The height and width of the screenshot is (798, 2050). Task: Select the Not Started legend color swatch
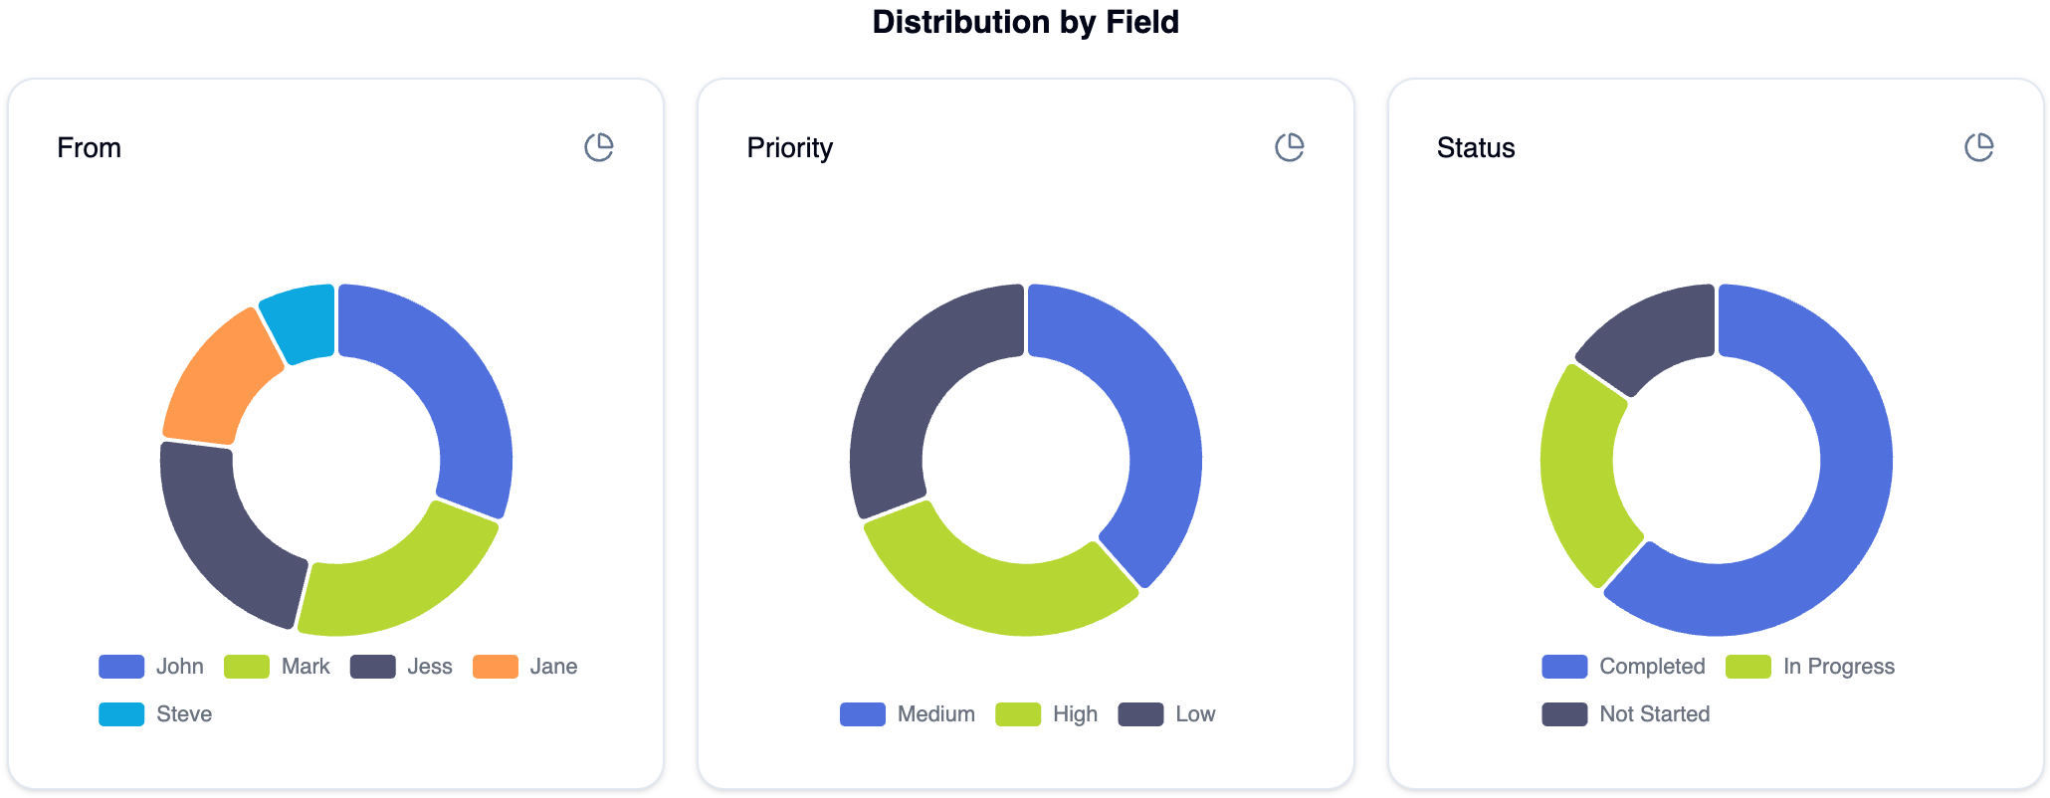(x=1564, y=713)
